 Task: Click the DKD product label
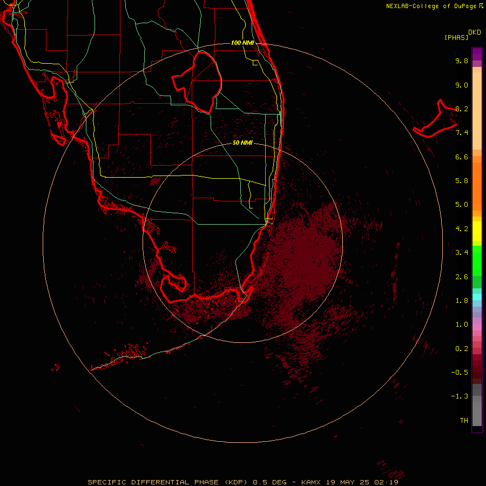click(475, 32)
